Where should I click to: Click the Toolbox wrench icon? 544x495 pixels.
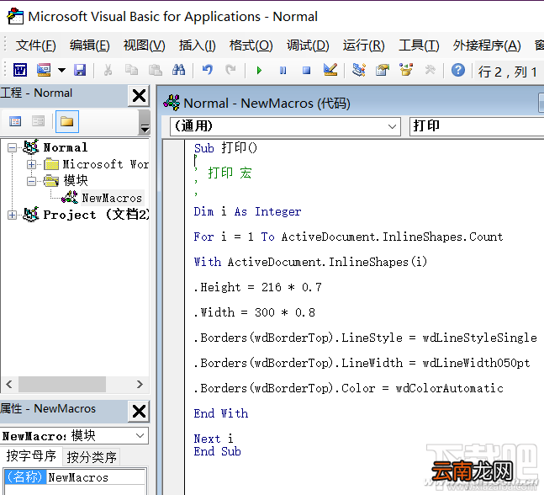(x=430, y=70)
